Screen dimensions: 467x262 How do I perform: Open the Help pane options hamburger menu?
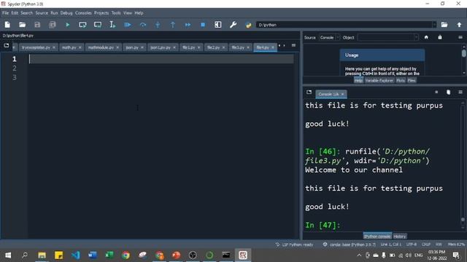click(x=460, y=37)
